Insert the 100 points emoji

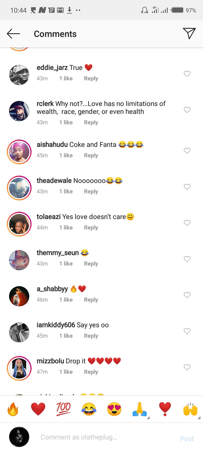point(63,409)
